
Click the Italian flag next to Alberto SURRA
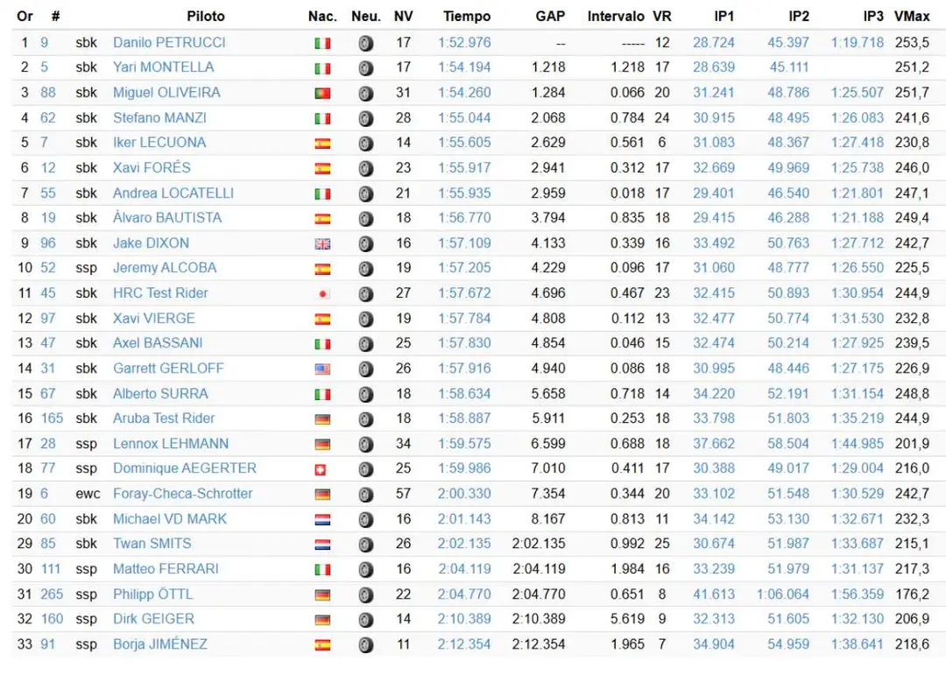coord(322,395)
